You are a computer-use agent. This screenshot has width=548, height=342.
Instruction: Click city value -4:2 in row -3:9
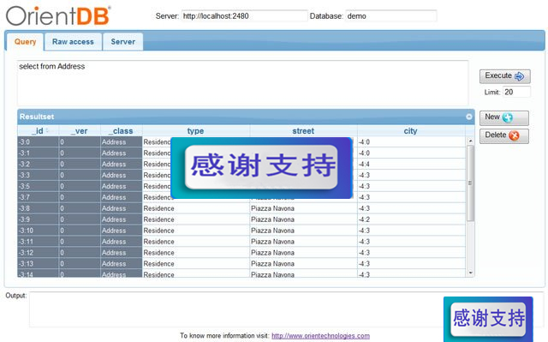364,219
